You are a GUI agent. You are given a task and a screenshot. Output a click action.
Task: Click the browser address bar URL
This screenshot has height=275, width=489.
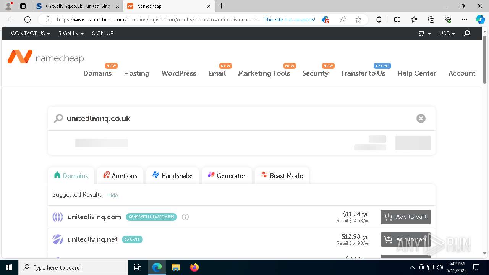coord(157,19)
